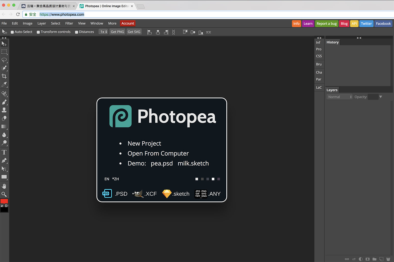Screen dimensions: 394x262
Task: Align left edges in options bar
Action: point(150,32)
